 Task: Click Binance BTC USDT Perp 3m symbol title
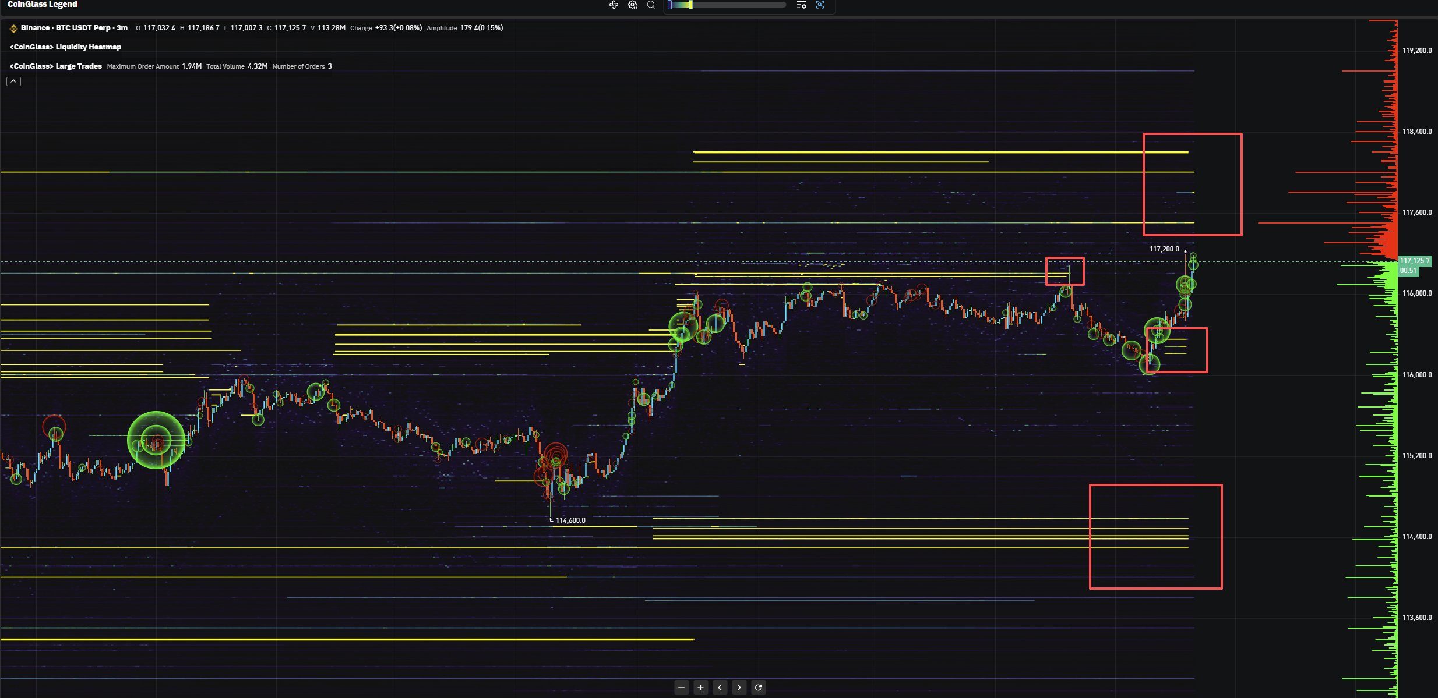point(73,28)
